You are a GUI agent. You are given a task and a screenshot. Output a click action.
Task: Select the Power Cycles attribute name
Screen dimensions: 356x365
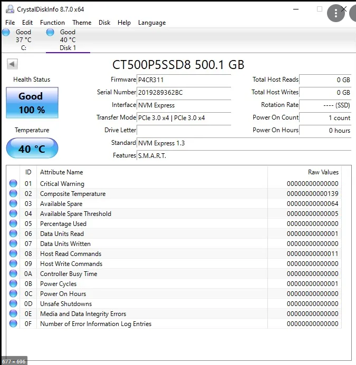(x=59, y=284)
